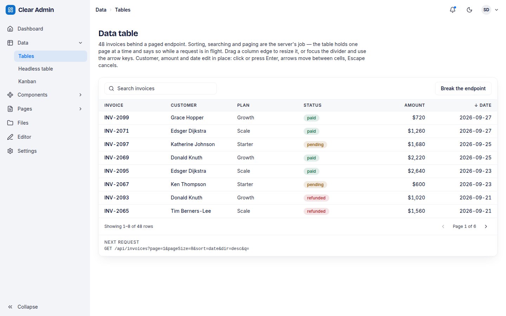Click the Settings gear icon
The width and height of the screenshot is (506, 316).
coord(10,151)
